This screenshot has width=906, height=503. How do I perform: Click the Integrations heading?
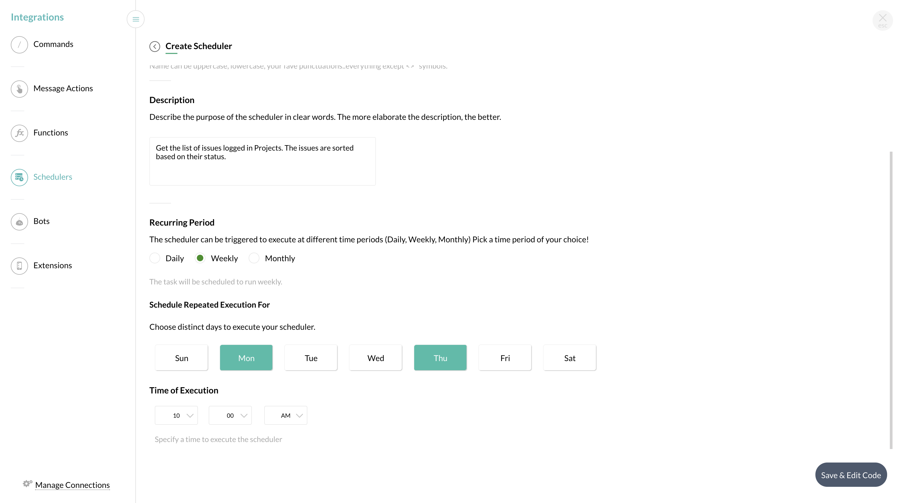37,16
